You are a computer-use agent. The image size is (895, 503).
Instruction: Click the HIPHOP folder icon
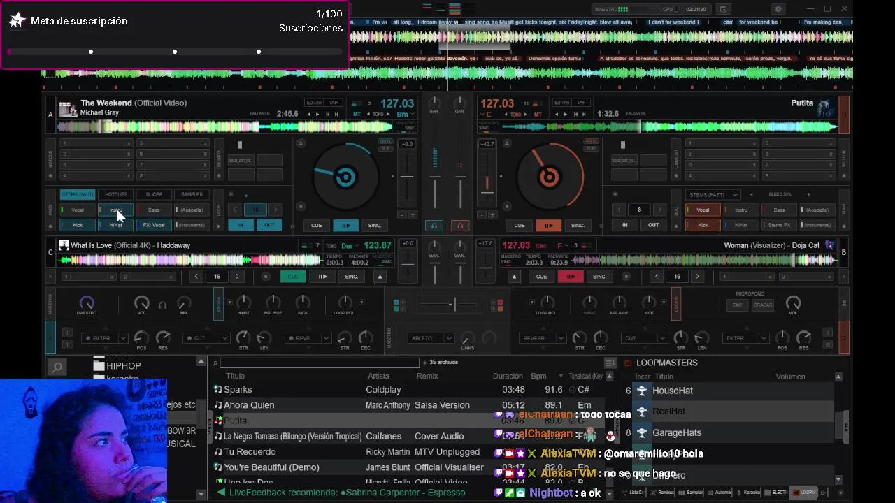tap(99, 366)
